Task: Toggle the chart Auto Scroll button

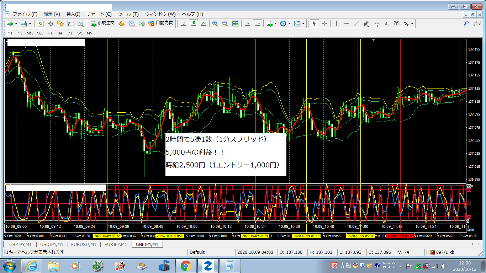Action: 248,23
